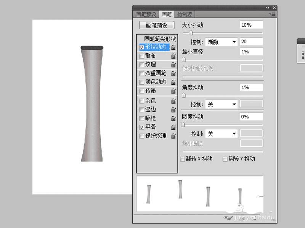This screenshot has height=228, width=305.
Task: Select the 画笔 tab
Action: click(x=167, y=14)
